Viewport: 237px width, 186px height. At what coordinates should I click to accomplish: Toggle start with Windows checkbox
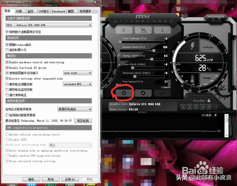[x=7, y=45]
